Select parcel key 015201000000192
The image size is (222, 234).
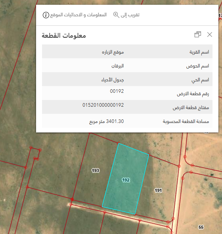pos(103,105)
